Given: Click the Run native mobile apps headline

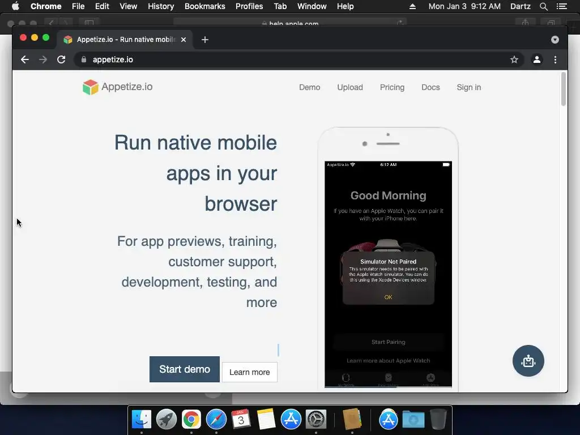Looking at the screenshot, I should (x=195, y=173).
